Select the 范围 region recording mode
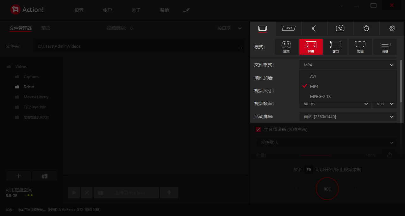The image size is (405, 216). coord(360,47)
